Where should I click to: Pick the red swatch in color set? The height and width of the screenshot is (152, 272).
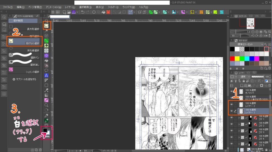(x=232, y=59)
